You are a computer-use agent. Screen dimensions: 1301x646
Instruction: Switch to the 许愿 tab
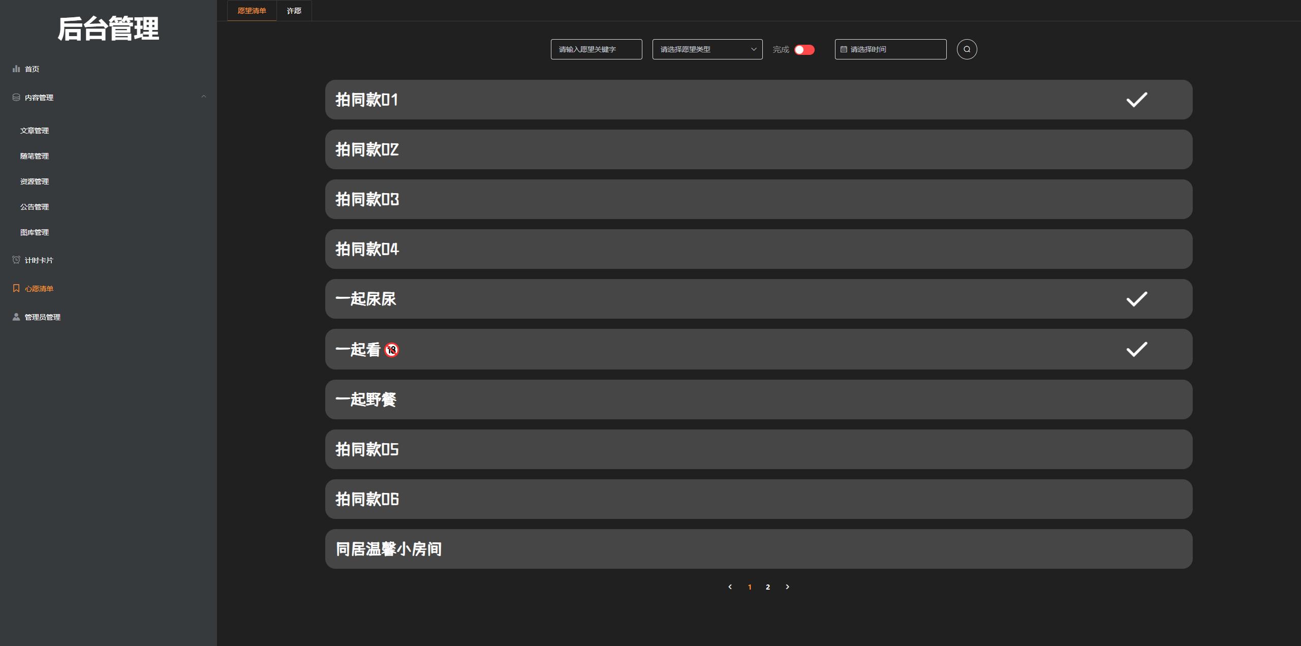point(294,11)
